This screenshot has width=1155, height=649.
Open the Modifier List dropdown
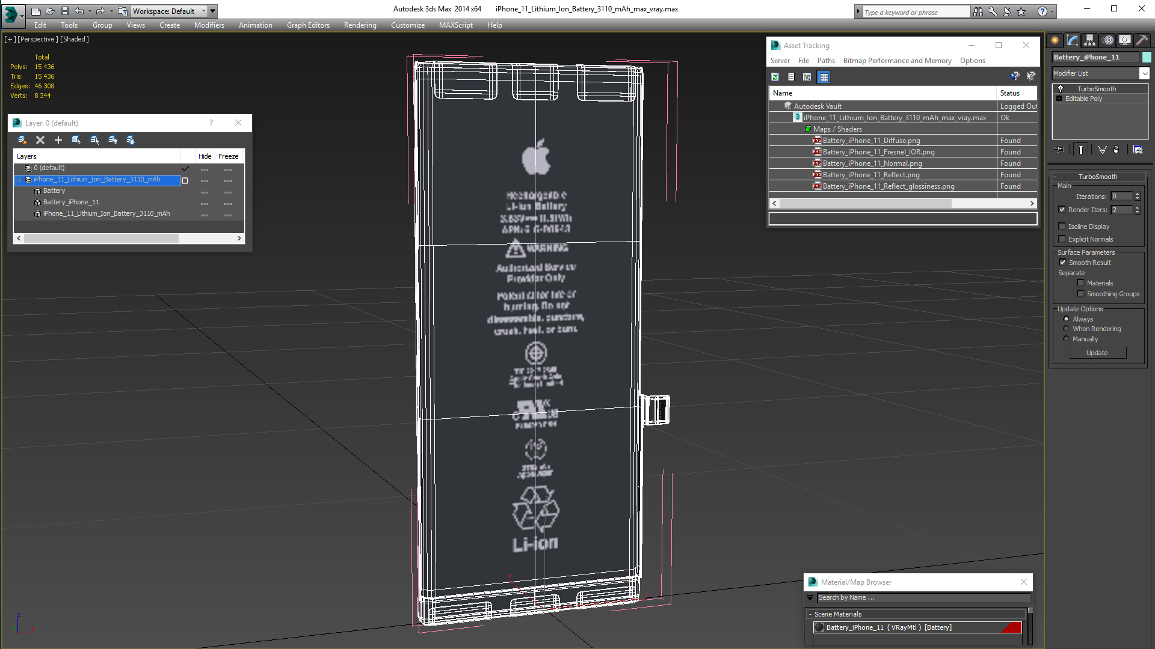(1144, 73)
